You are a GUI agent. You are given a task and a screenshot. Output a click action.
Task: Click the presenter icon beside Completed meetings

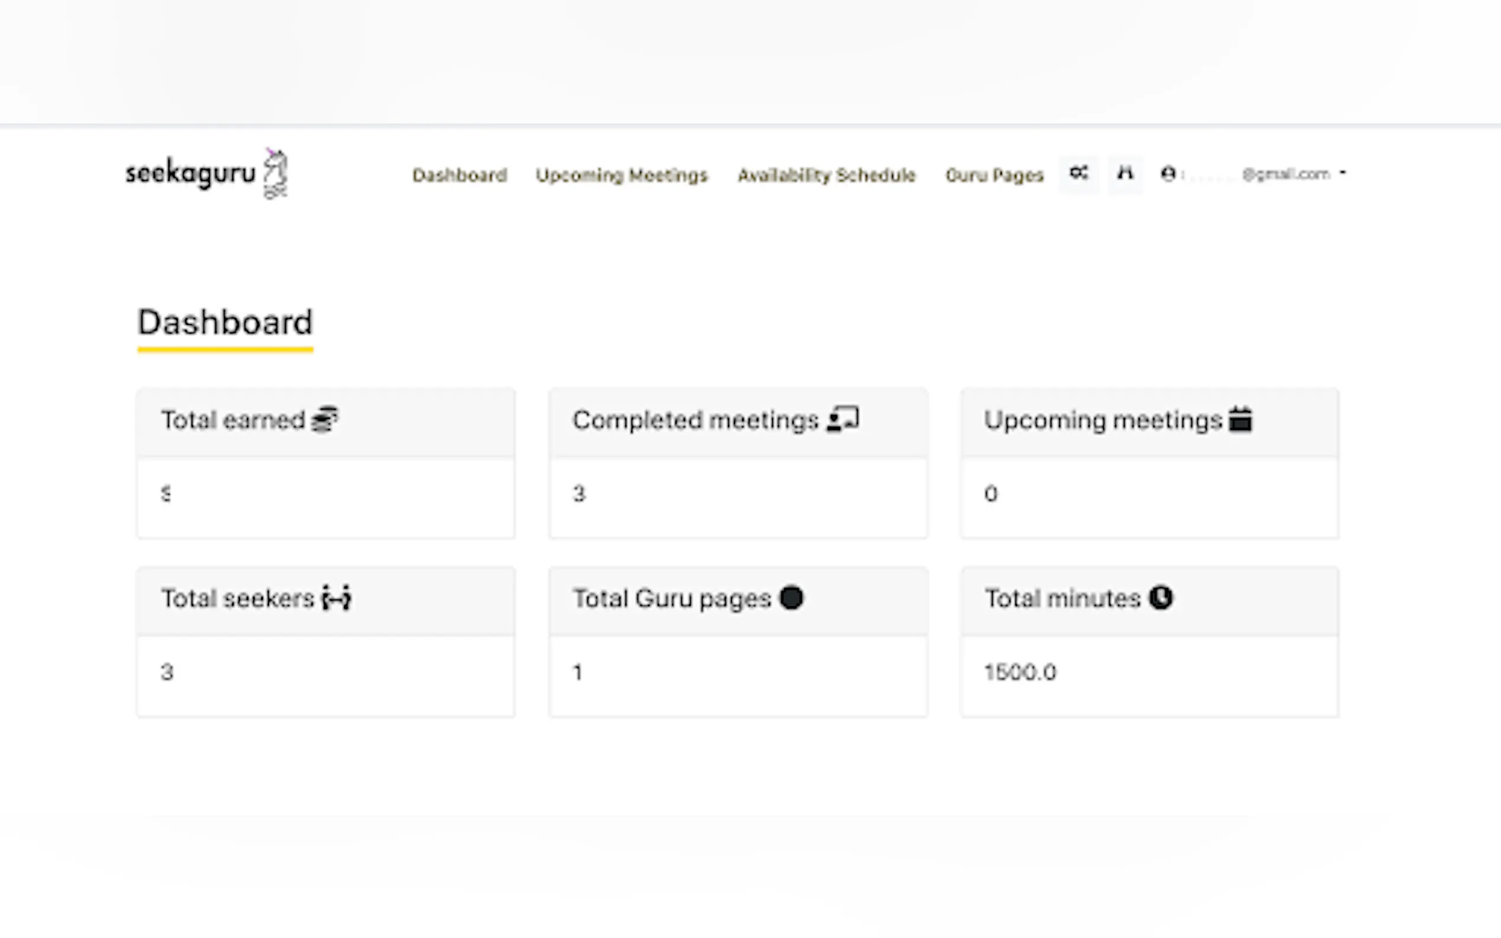click(843, 419)
